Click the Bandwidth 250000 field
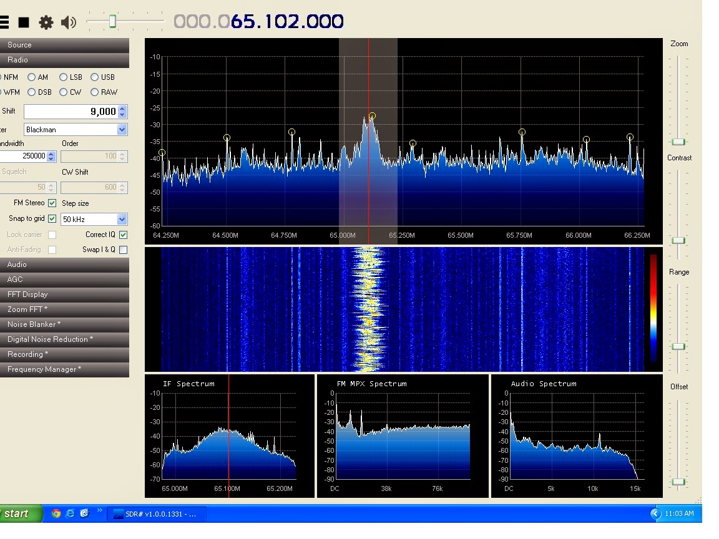Viewport: 719px width, 539px height. pyautogui.click(x=23, y=156)
